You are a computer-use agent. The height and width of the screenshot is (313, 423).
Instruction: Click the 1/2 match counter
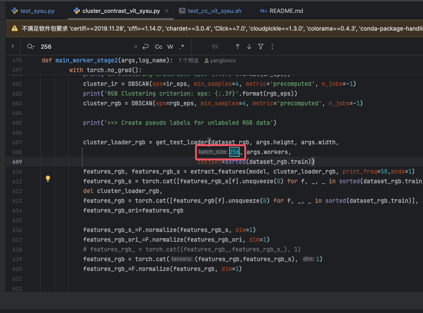pyautogui.click(x=215, y=46)
